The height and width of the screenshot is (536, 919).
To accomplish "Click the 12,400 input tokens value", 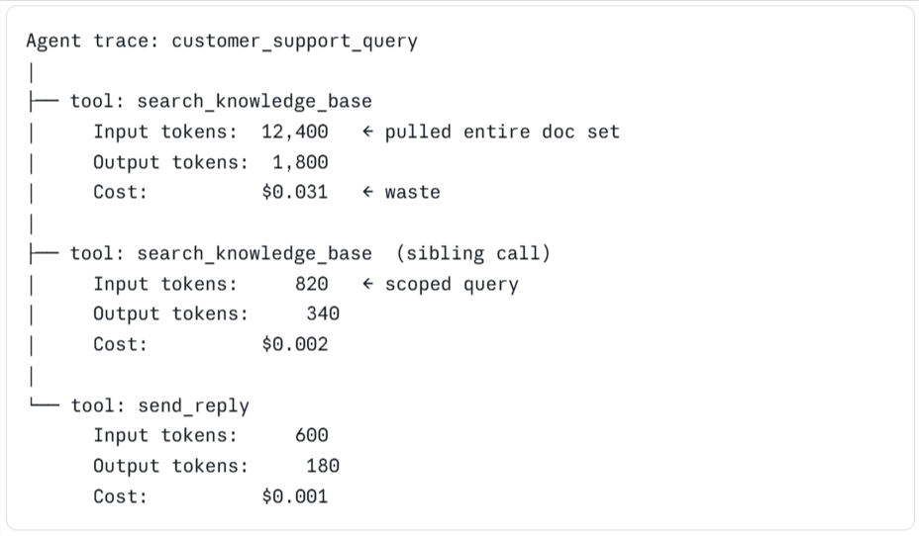I will [294, 132].
